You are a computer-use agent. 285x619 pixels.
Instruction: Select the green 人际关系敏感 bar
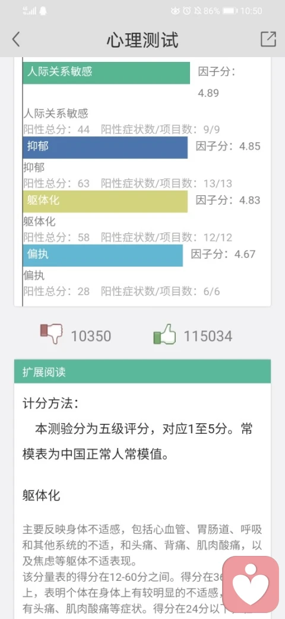106,73
